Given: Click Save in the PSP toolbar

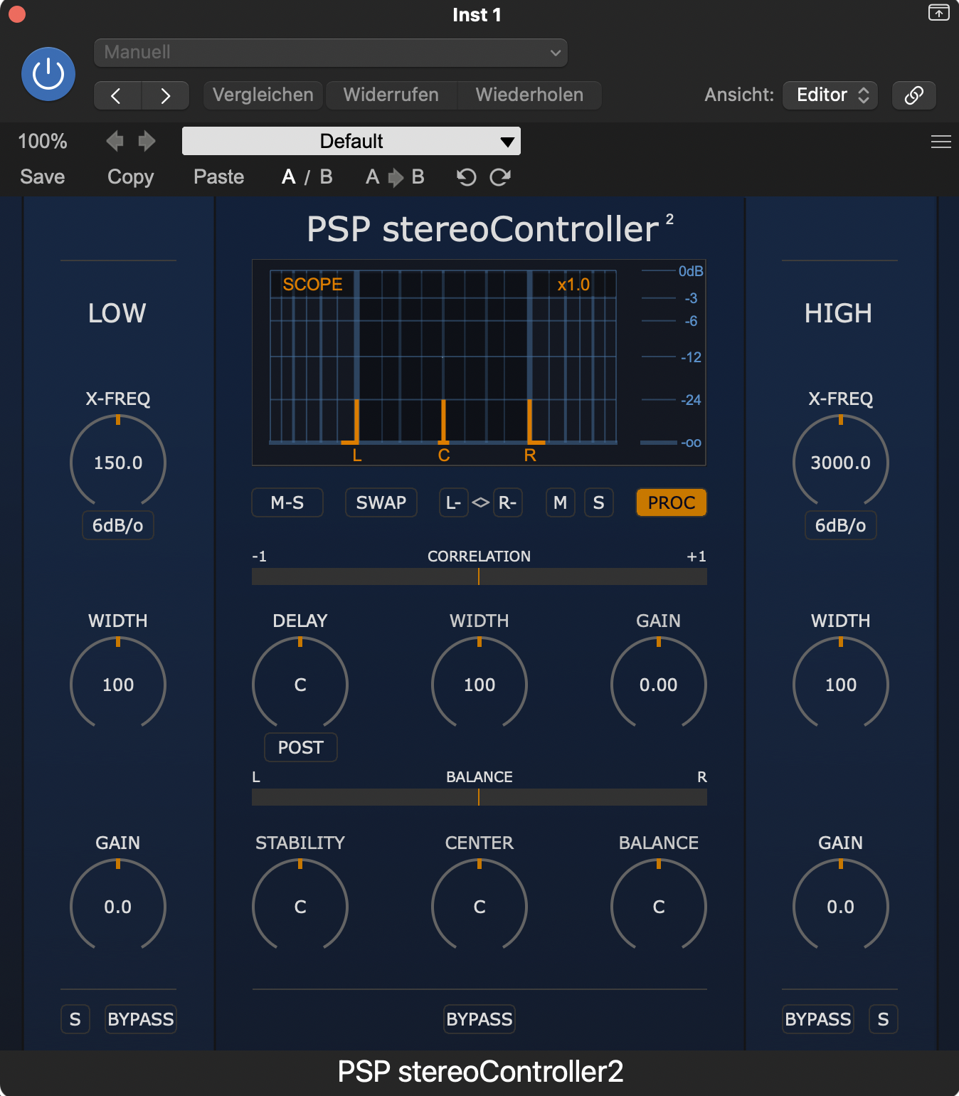Looking at the screenshot, I should point(43,176).
